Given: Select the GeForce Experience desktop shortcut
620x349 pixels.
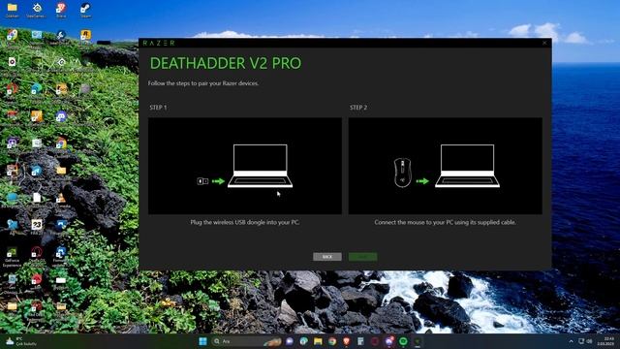Looking at the screenshot, I should [12, 256].
